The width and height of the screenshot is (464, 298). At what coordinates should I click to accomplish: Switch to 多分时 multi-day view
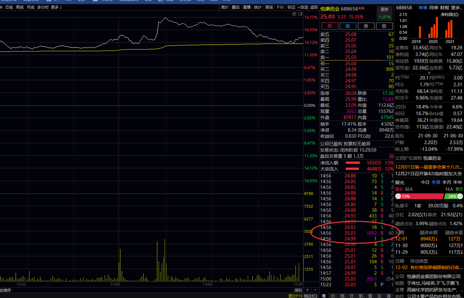(43, 7)
